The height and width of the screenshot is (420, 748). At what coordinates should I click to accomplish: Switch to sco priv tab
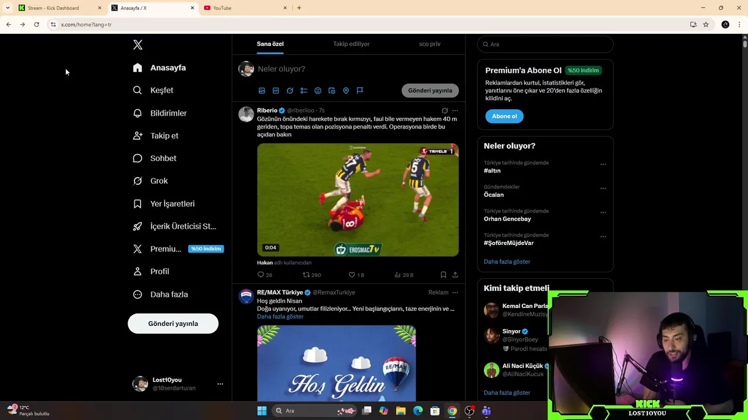430,44
